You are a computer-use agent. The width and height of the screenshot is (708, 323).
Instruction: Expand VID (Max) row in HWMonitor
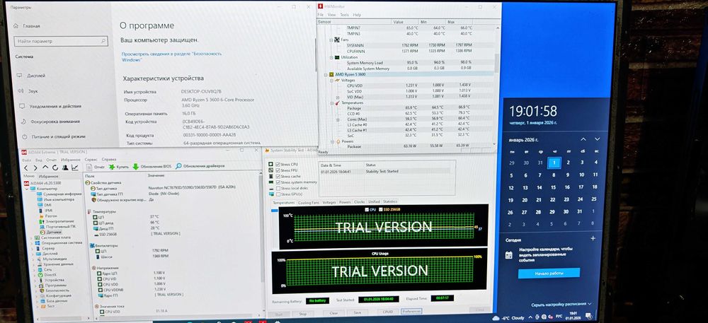coord(337,98)
